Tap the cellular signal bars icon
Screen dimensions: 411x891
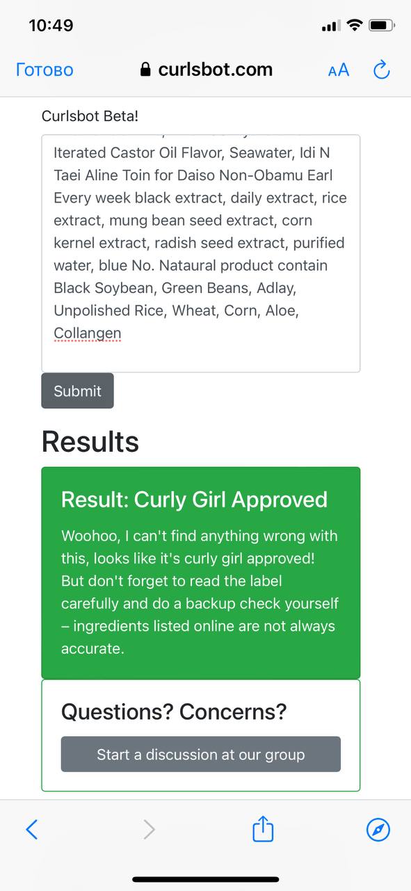(331, 26)
